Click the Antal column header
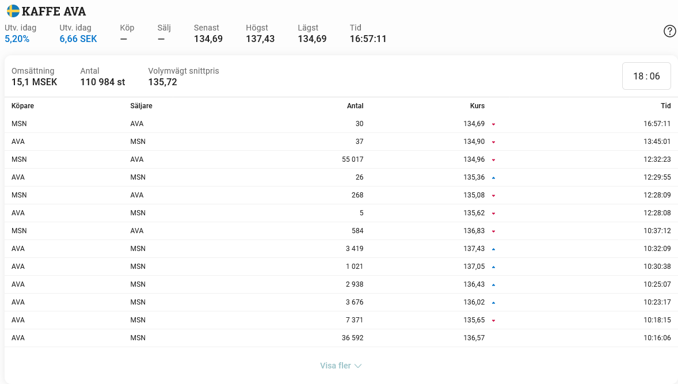This screenshot has width=678, height=384. [355, 106]
